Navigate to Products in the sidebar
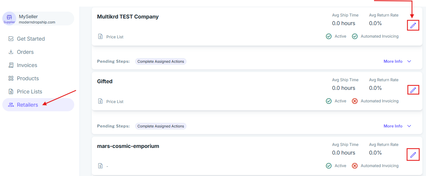The width and height of the screenshot is (426, 176). point(28,78)
